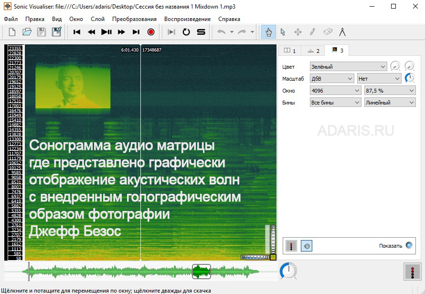
Task: Open the Справка menu
Action: 229,19
